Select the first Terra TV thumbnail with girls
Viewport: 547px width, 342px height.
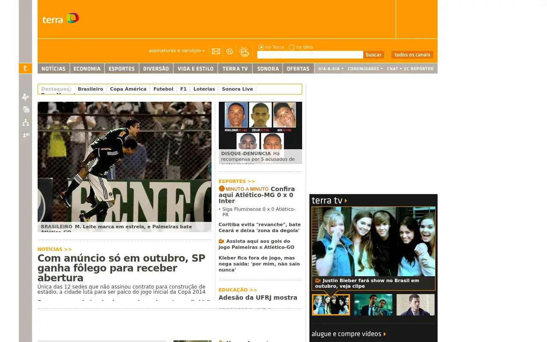coord(331,305)
